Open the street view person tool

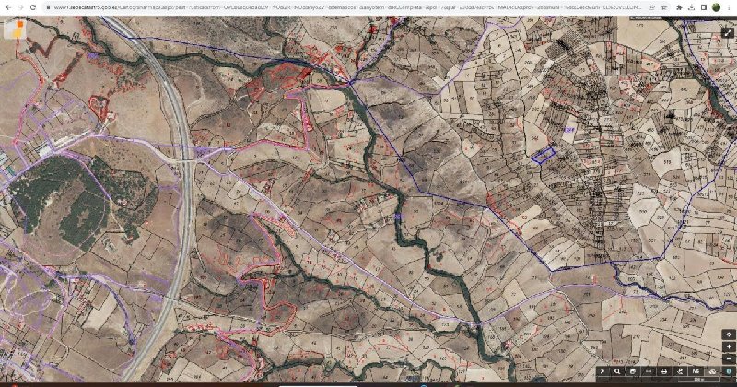click(680, 371)
